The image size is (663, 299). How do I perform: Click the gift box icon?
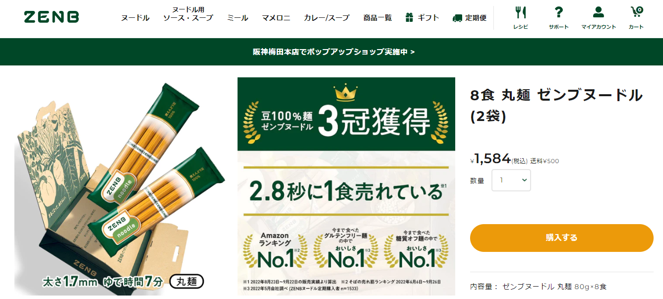409,18
